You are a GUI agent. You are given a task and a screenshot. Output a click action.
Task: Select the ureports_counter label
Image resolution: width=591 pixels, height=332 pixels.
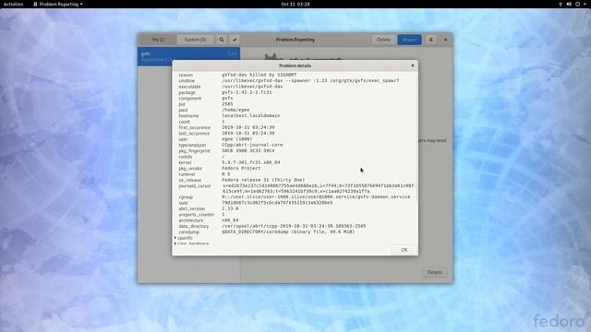coord(196,215)
